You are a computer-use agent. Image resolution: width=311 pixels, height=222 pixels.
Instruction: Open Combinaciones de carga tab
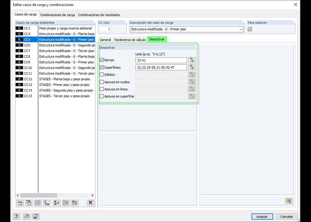[57, 15]
